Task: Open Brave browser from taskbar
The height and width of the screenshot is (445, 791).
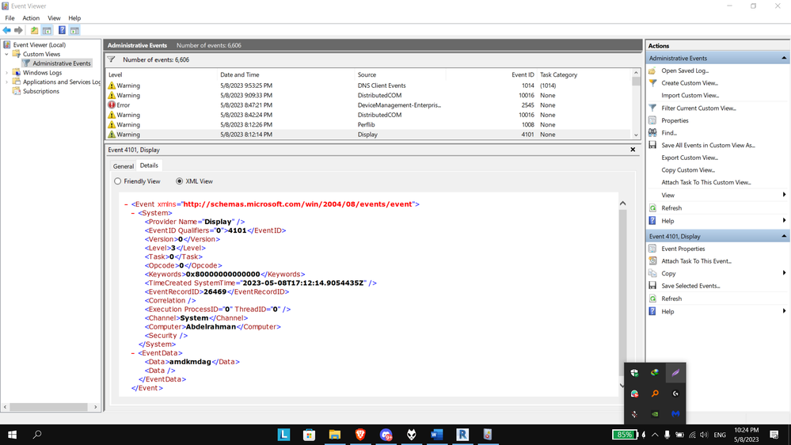Action: [360, 435]
